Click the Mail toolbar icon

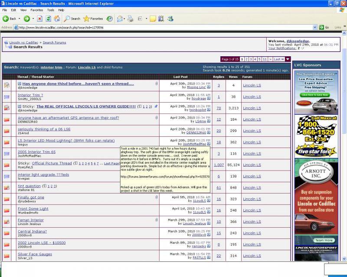click(x=120, y=19)
